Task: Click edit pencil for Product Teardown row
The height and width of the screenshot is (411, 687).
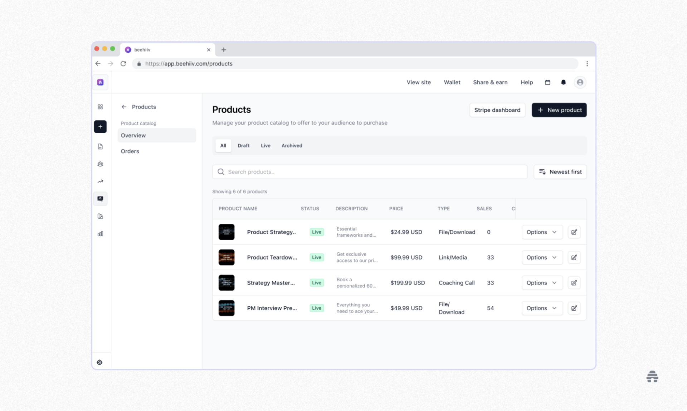Action: click(x=574, y=257)
